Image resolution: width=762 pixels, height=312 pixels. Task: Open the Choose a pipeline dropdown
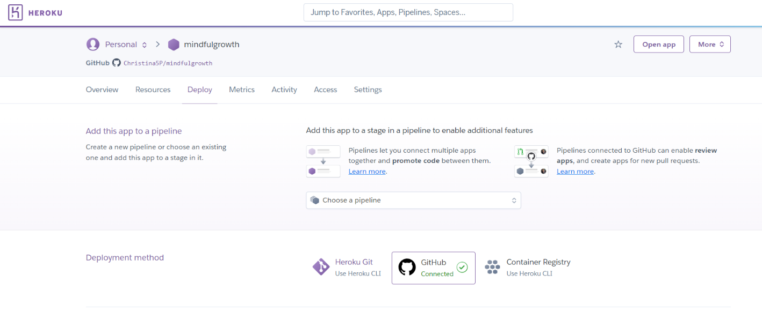(413, 200)
